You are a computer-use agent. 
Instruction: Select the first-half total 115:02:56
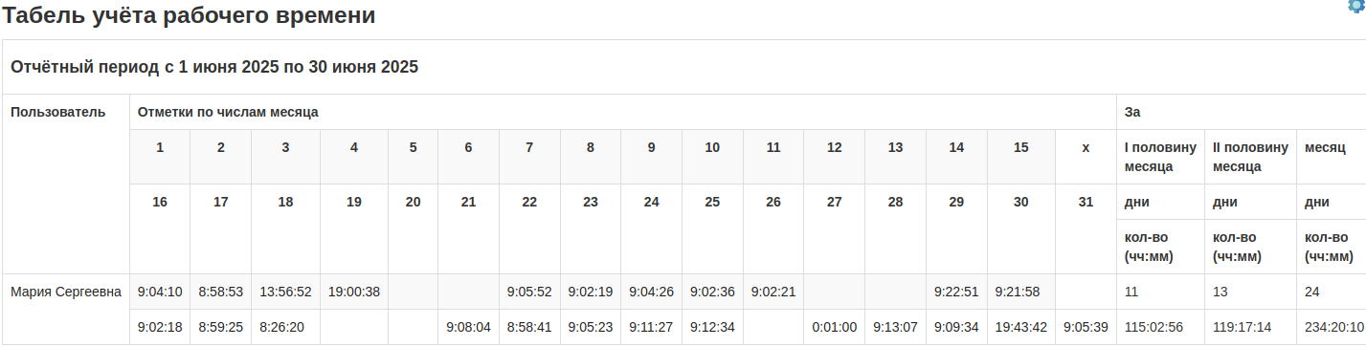point(1155,327)
